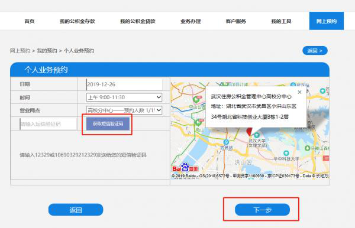Click 获取短信验证码 button
Viewport: 355px width, 228px height.
point(108,123)
